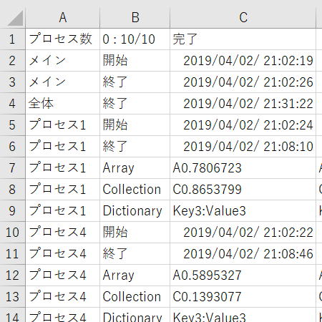Click Collection cell in row 13
The height and width of the screenshot is (322, 322).
[135, 297]
